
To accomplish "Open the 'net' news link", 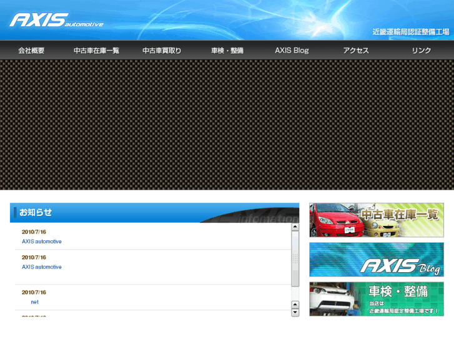I will click(x=35, y=302).
